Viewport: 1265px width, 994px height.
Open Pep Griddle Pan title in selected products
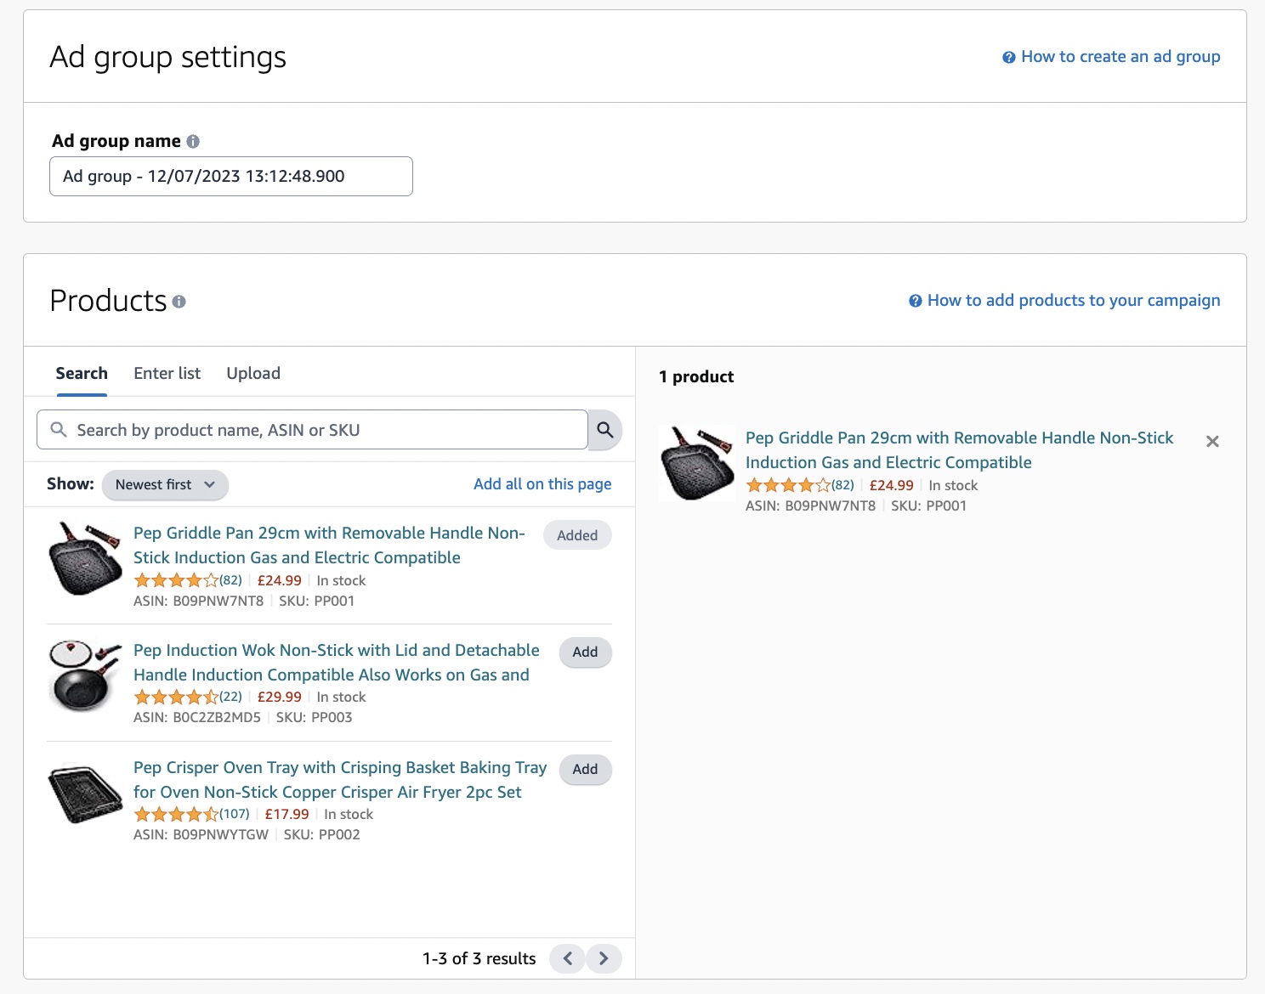tap(959, 450)
